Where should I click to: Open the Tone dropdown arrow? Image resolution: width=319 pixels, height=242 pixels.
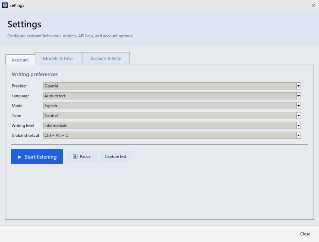(298, 116)
